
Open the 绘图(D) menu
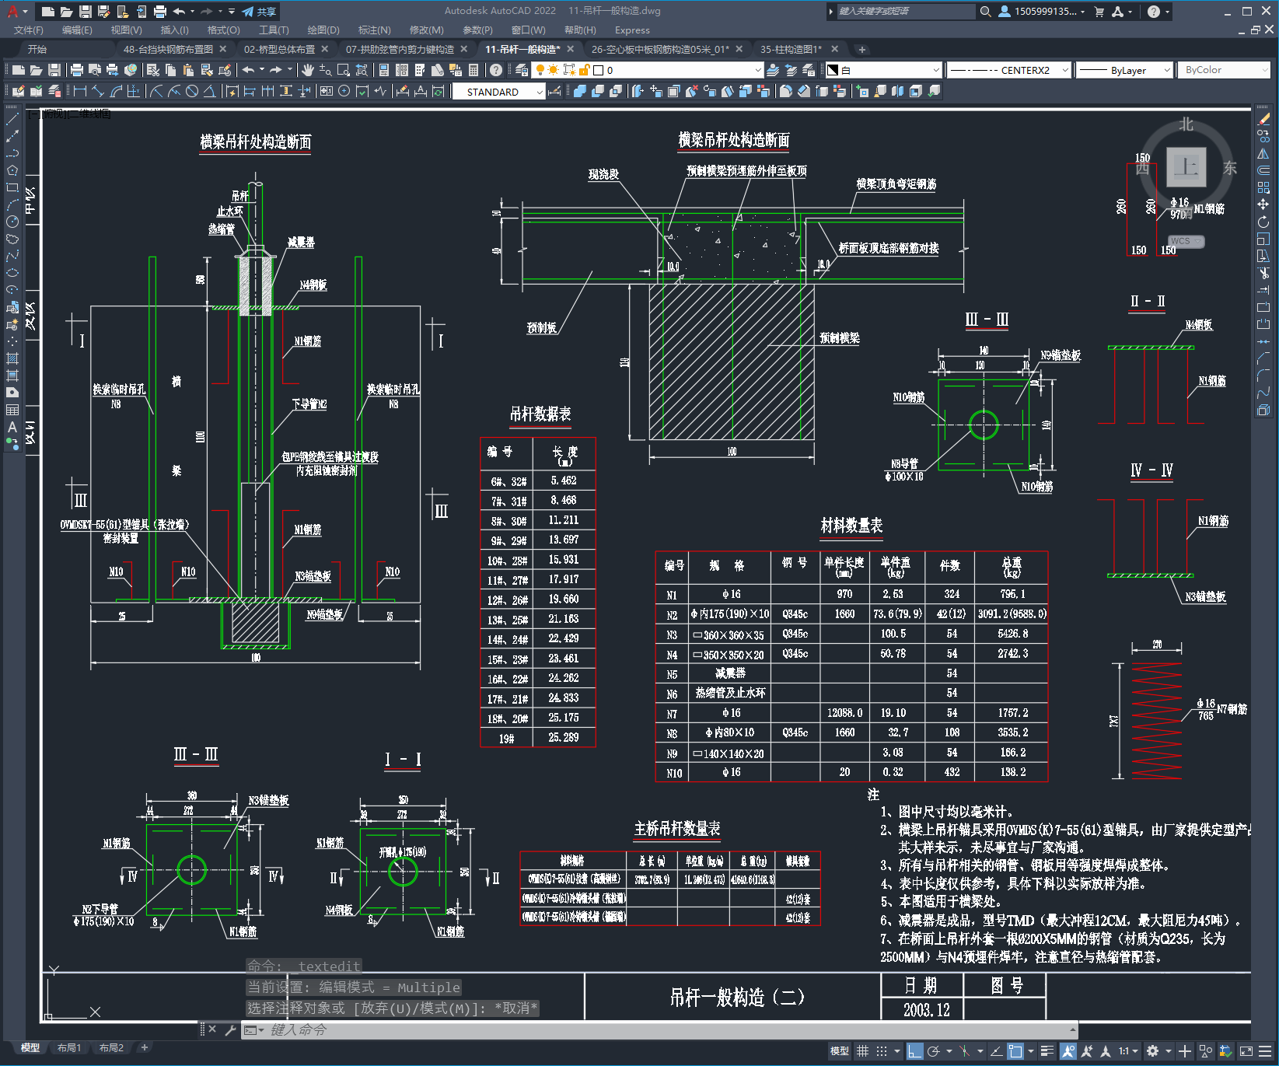(x=323, y=30)
